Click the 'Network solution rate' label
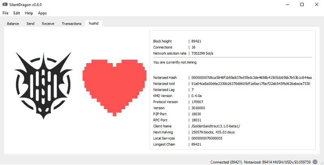Image resolution: width=324 pixels, height=165 pixels. (170, 53)
